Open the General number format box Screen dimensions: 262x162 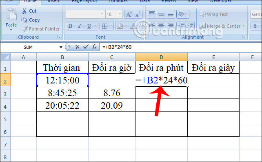[x=256, y=14]
